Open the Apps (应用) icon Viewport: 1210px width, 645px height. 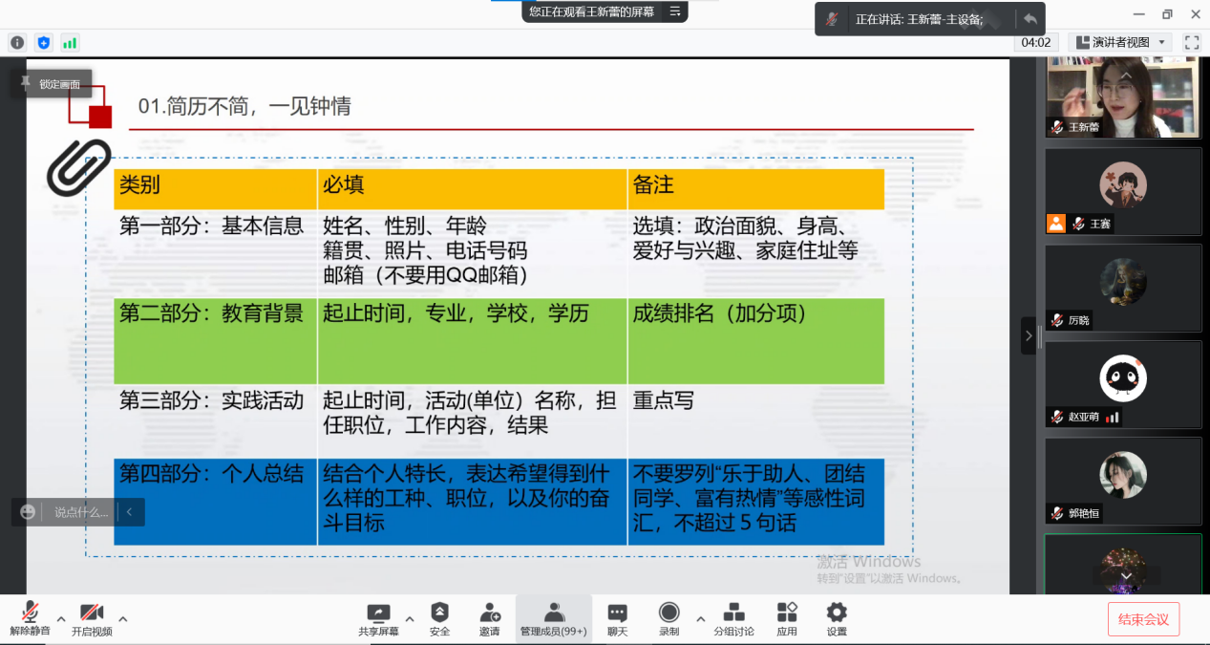(x=787, y=618)
